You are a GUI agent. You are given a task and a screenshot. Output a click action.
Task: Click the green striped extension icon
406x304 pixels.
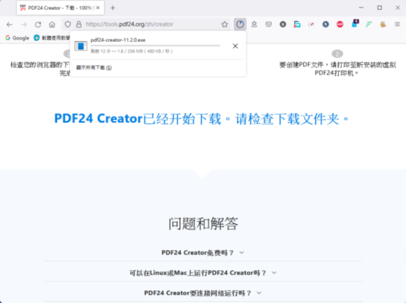coord(369,24)
